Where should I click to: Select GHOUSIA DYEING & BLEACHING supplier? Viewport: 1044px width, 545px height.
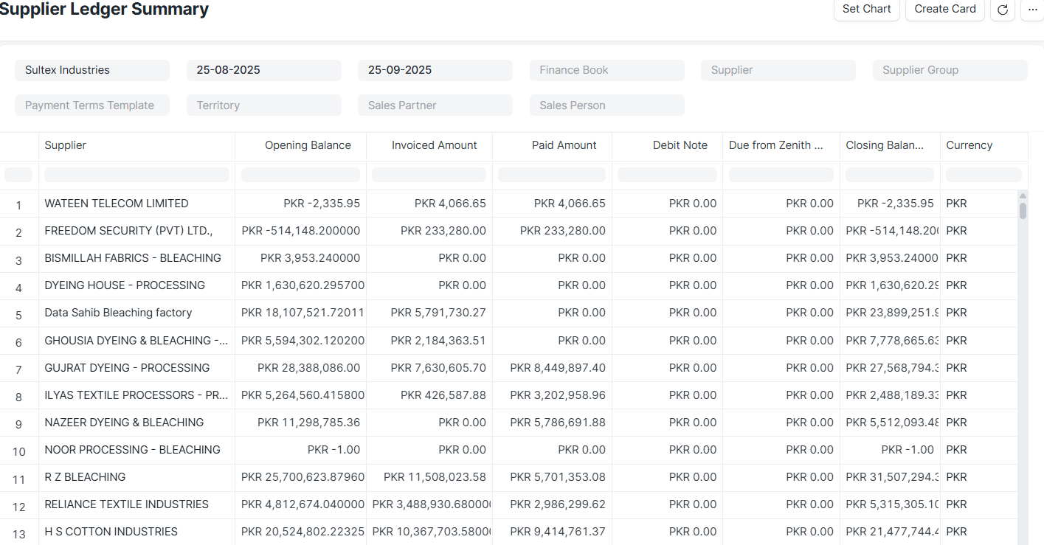pos(136,341)
